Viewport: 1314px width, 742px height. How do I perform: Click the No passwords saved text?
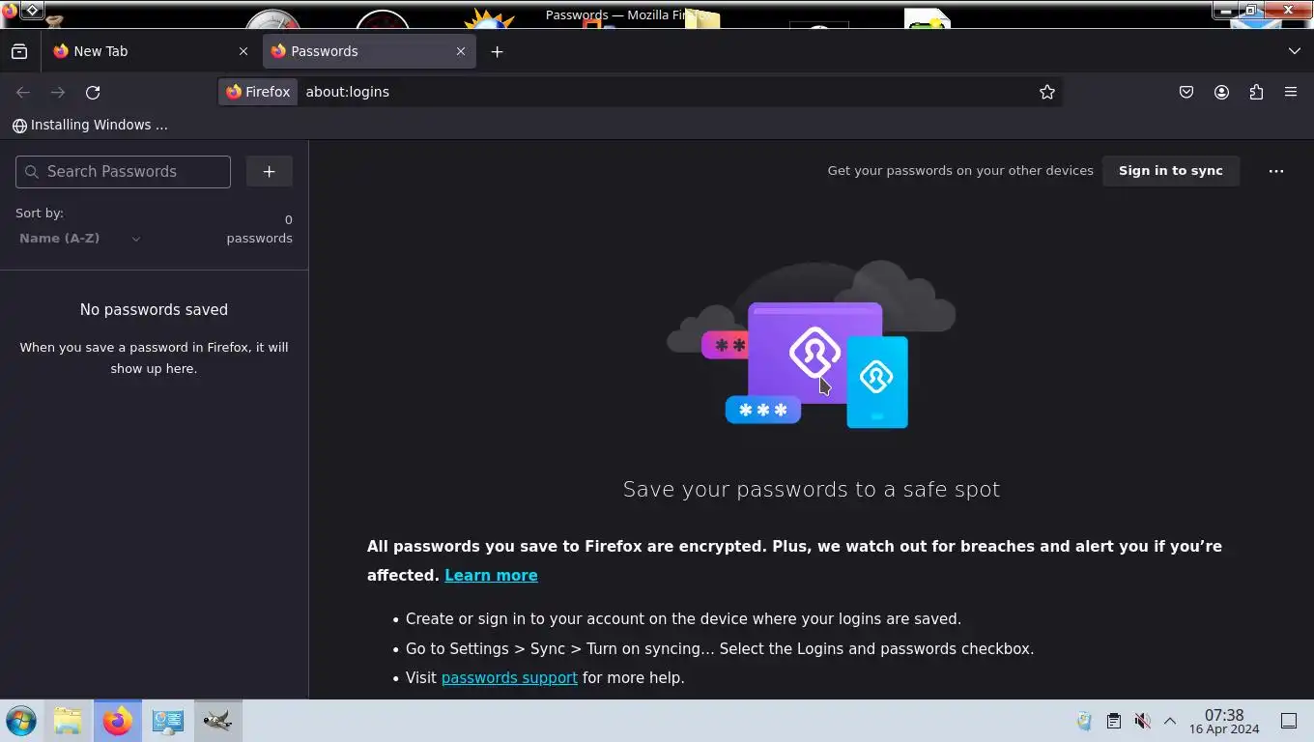coord(154,310)
